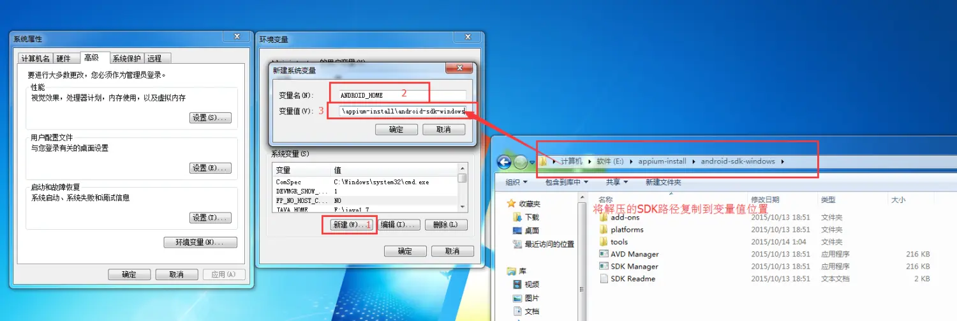Select appium-install breadcrumb in address bar

click(x=662, y=161)
